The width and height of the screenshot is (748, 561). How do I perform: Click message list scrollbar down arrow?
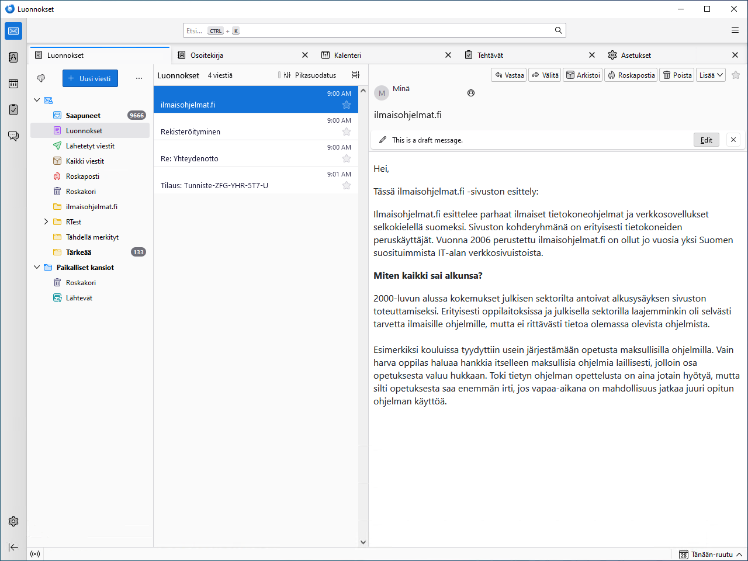click(363, 542)
